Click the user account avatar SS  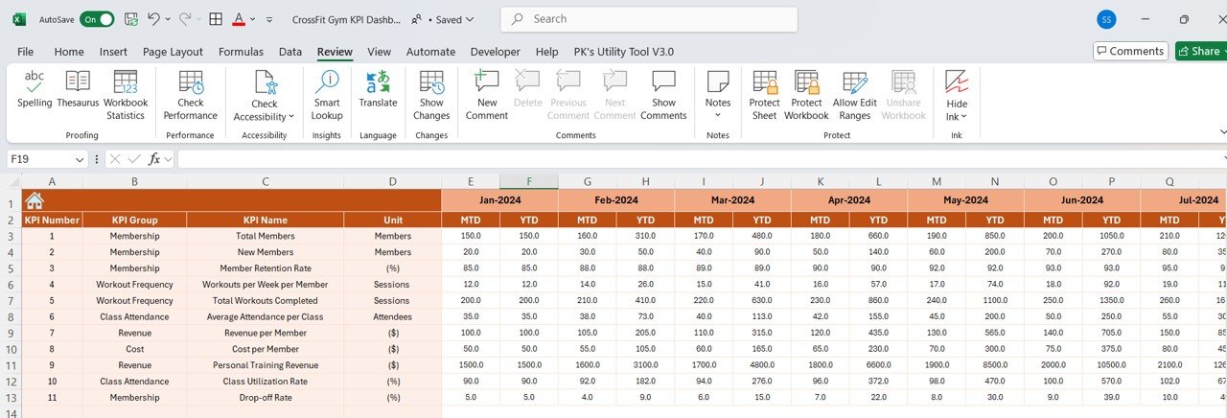pos(1106,19)
